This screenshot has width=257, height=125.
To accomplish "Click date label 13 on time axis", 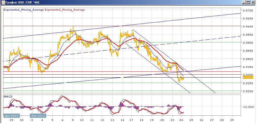I will pos(112,120).
